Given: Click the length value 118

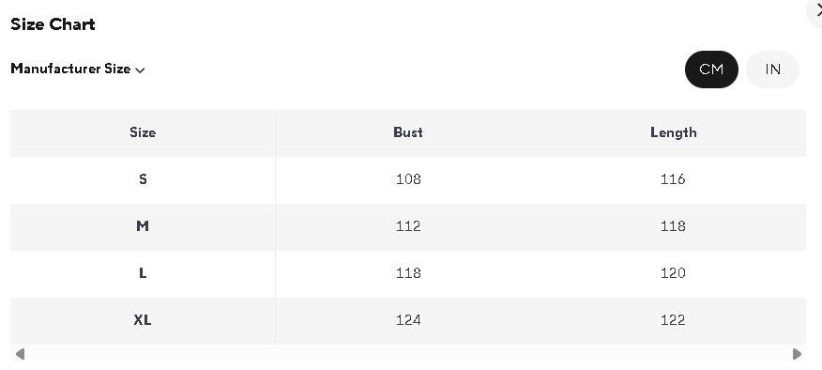Looking at the screenshot, I should pos(673,226).
